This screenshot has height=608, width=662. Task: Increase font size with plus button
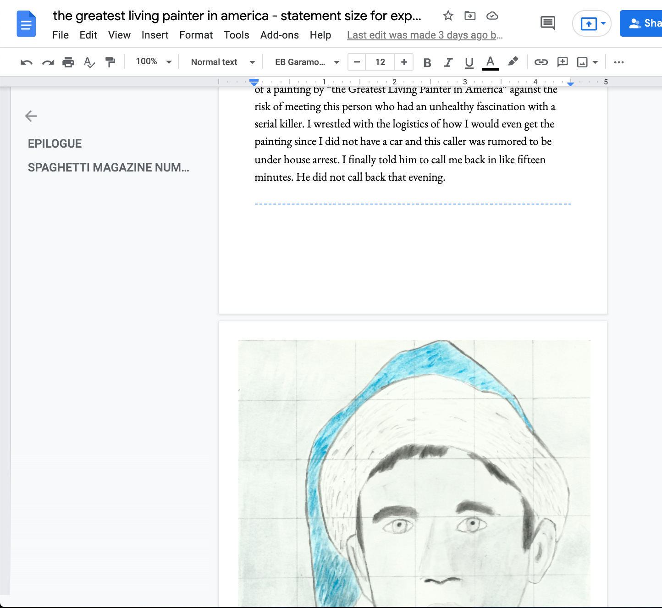coord(404,62)
